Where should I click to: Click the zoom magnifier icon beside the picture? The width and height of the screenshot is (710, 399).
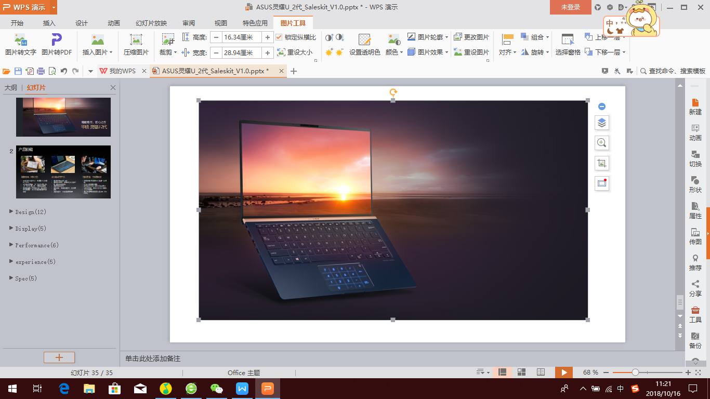click(x=602, y=143)
